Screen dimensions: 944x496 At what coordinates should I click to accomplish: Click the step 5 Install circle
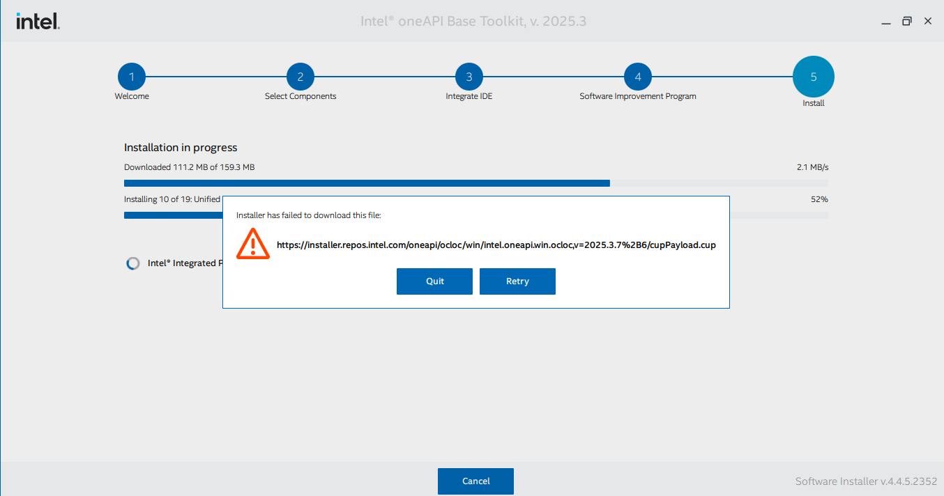(813, 77)
